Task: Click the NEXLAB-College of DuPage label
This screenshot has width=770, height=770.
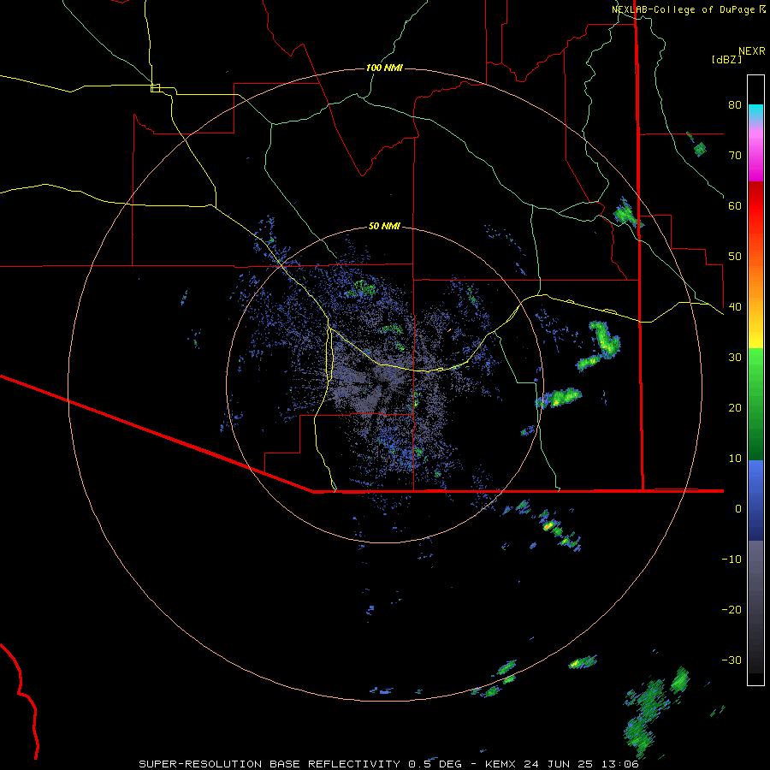Action: pyautogui.click(x=684, y=9)
